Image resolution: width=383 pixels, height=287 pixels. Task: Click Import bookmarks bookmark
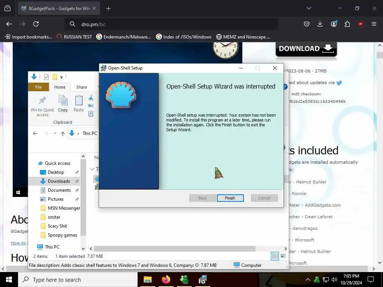point(28,37)
